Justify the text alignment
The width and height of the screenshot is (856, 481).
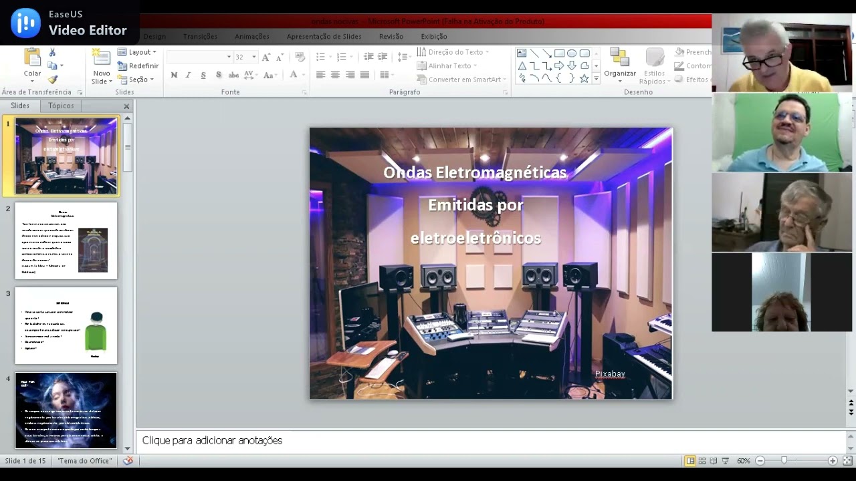point(364,75)
